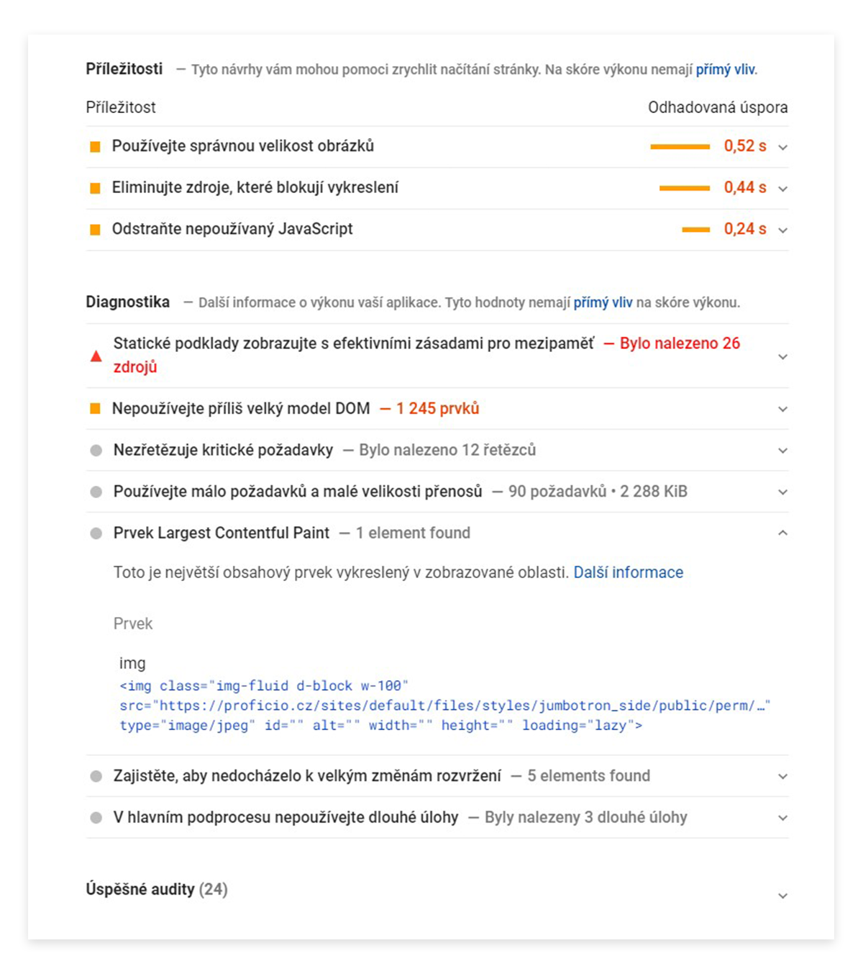The width and height of the screenshot is (863, 974).
Task: Open 'Zajistěte, aby nedocházelo k velkým změnám rozvržení' row
Action: [x=437, y=776]
